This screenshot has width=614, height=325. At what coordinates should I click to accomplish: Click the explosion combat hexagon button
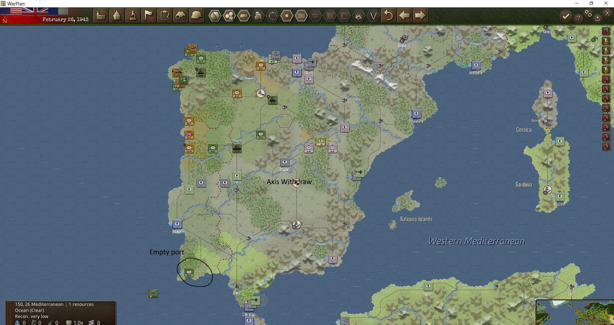[359, 16]
